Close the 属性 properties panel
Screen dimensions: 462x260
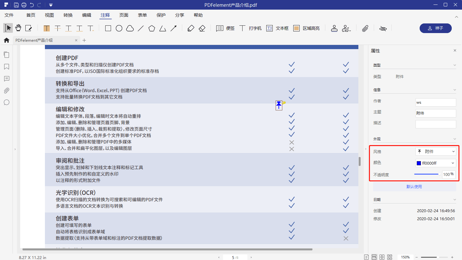coord(455,51)
